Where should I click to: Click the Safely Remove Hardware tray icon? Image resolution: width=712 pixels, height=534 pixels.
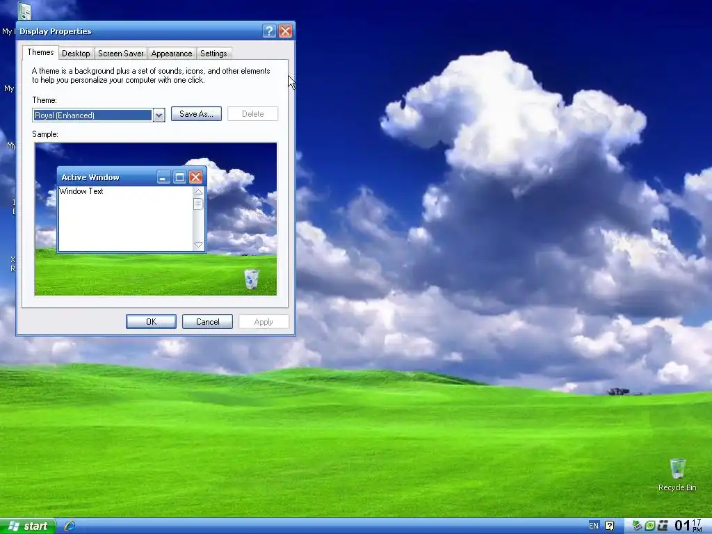coord(637,526)
